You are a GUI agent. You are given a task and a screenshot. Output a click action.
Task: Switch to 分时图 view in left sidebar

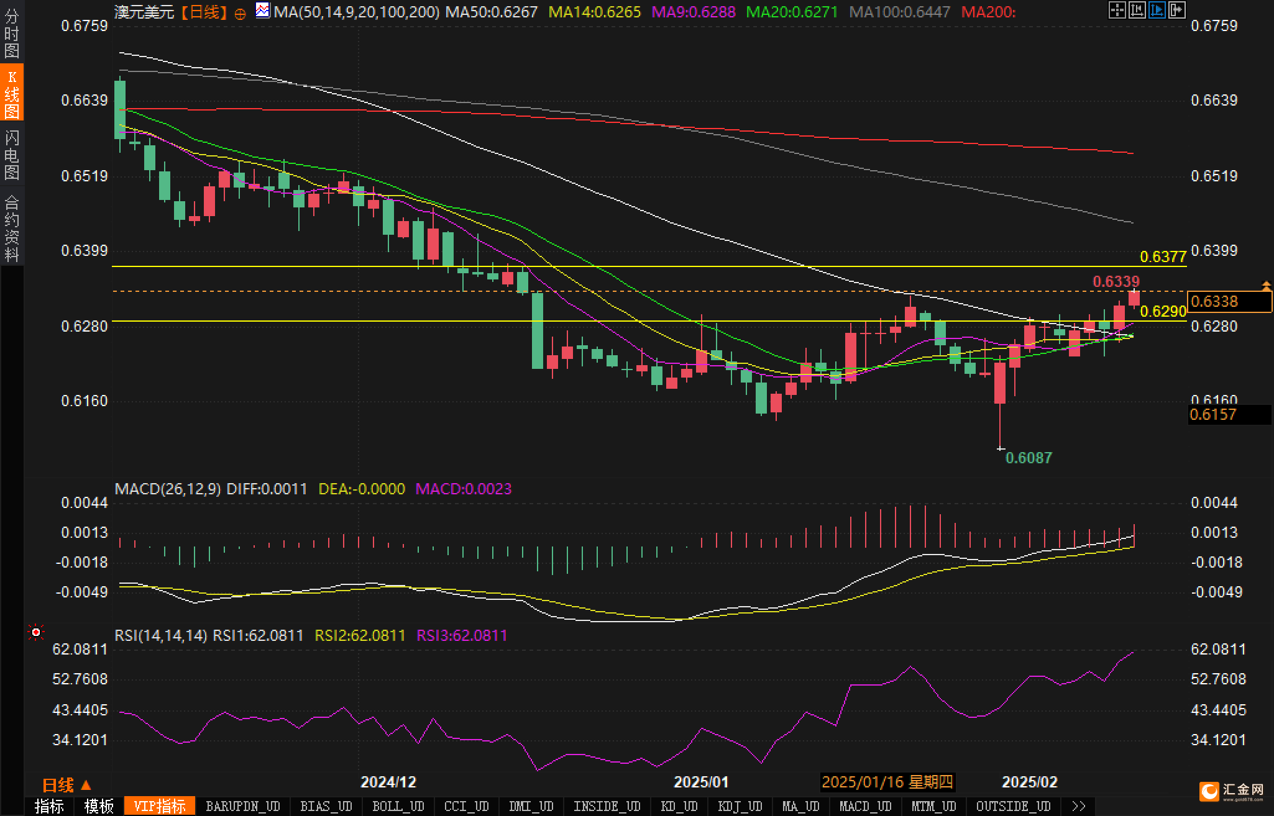coord(12,32)
